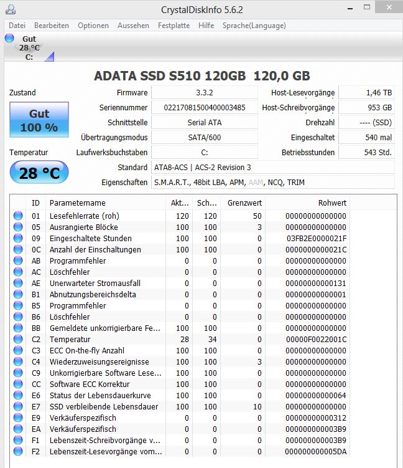Select the 'Wiederzuweisungsereignisse' parameter name

pyautogui.click(x=99, y=361)
